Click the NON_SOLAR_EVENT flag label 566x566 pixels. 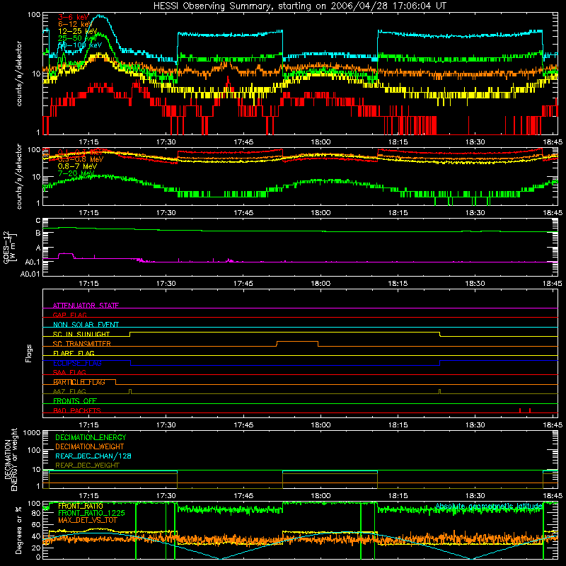86,325
